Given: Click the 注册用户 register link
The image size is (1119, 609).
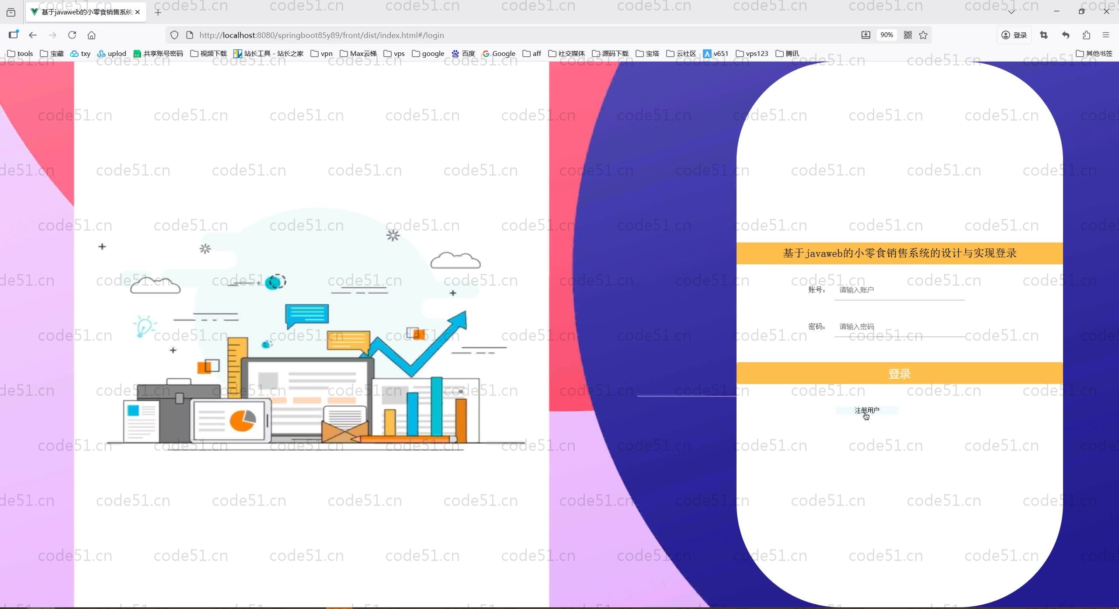Looking at the screenshot, I should tap(867, 410).
